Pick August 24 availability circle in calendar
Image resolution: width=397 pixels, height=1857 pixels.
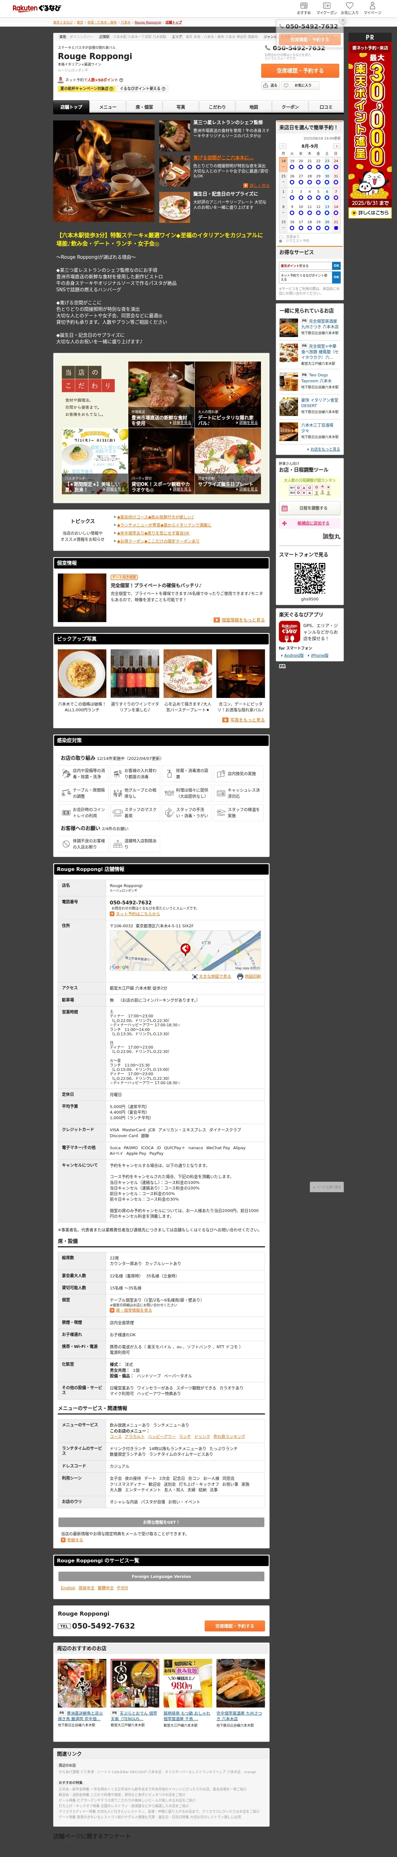click(336, 167)
